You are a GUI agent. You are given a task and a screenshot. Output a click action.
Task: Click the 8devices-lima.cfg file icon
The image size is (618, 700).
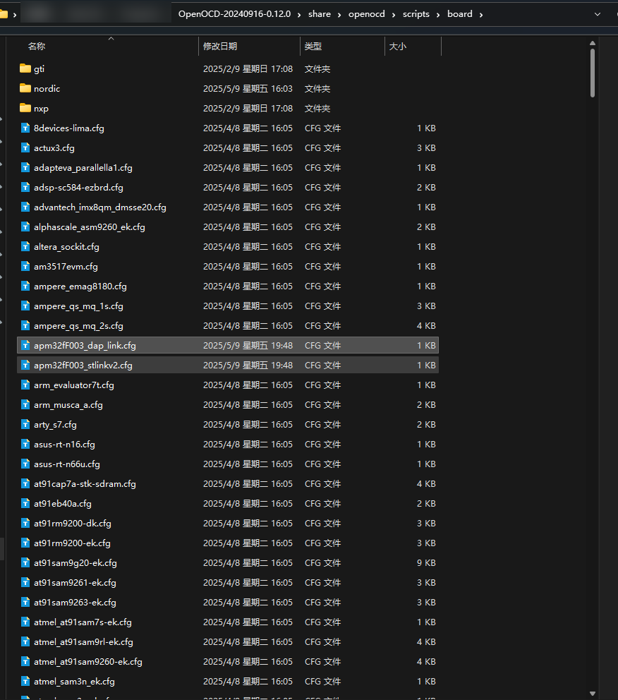[x=25, y=128]
